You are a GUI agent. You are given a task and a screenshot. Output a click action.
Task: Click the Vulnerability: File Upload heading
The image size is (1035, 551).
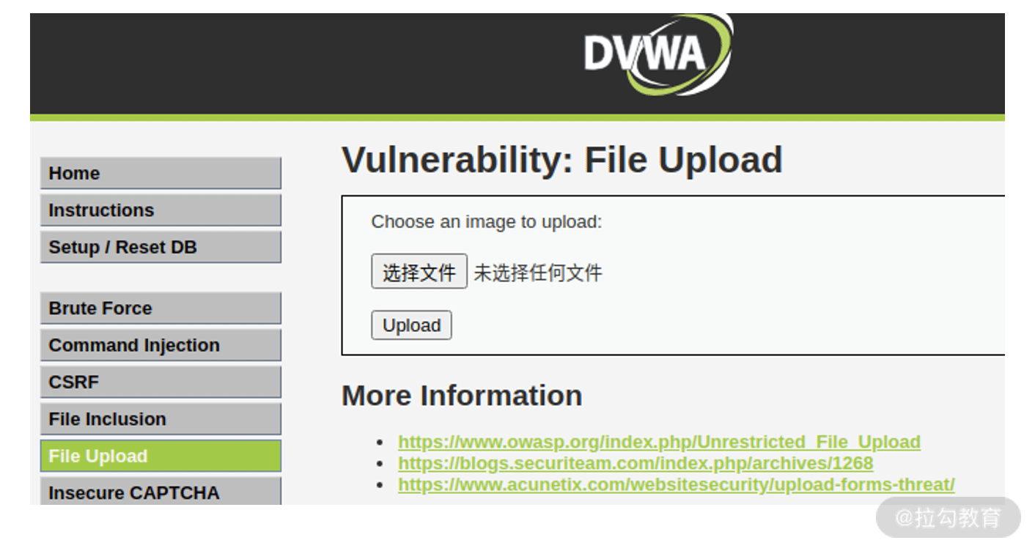(x=562, y=160)
